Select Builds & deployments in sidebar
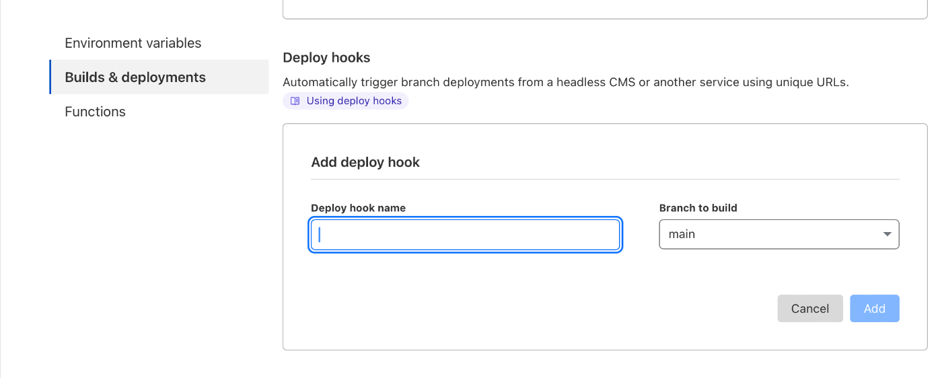Viewport: 942px width, 378px height. pyautogui.click(x=159, y=77)
